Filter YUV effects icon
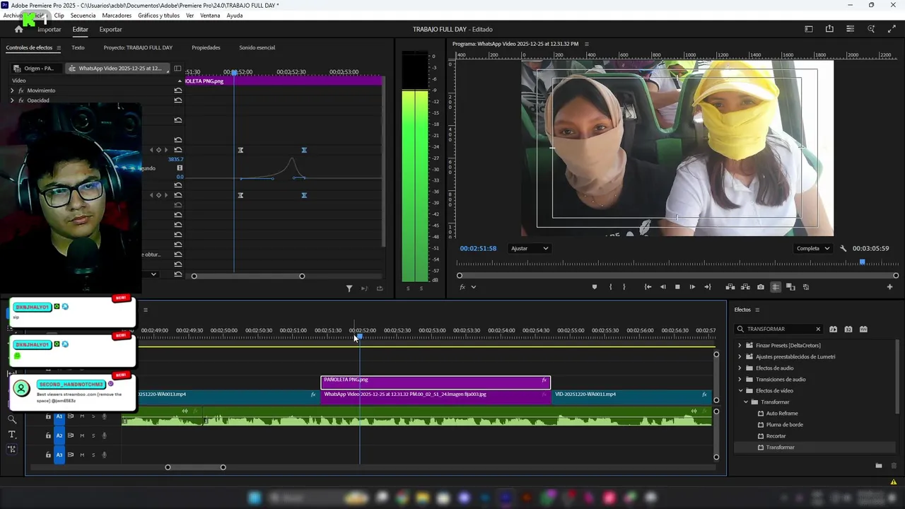The image size is (905, 509). pyautogui.click(x=863, y=329)
